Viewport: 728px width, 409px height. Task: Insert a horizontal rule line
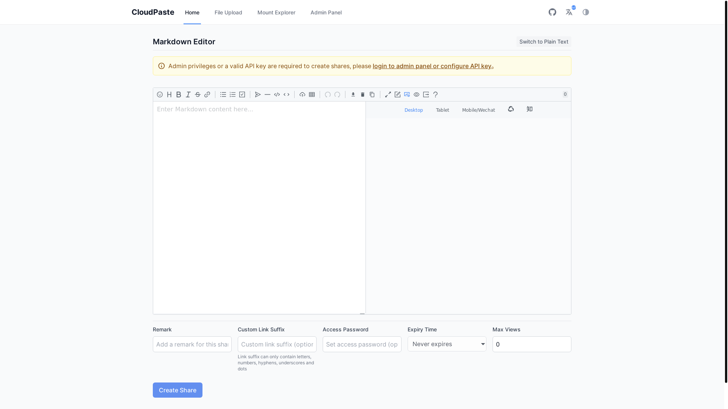tap(267, 95)
